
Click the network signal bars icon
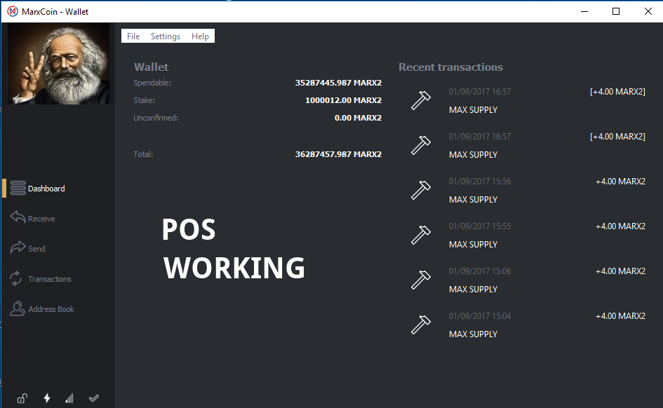click(x=69, y=398)
